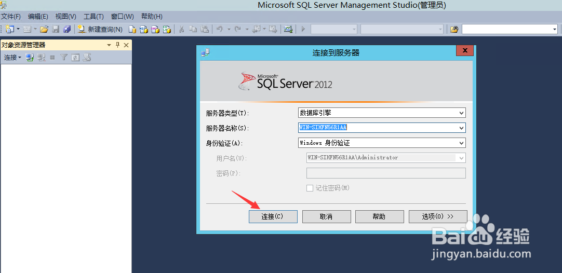Close the 连接到服务器 dialog
This screenshot has height=273, width=562.
pos(465,50)
